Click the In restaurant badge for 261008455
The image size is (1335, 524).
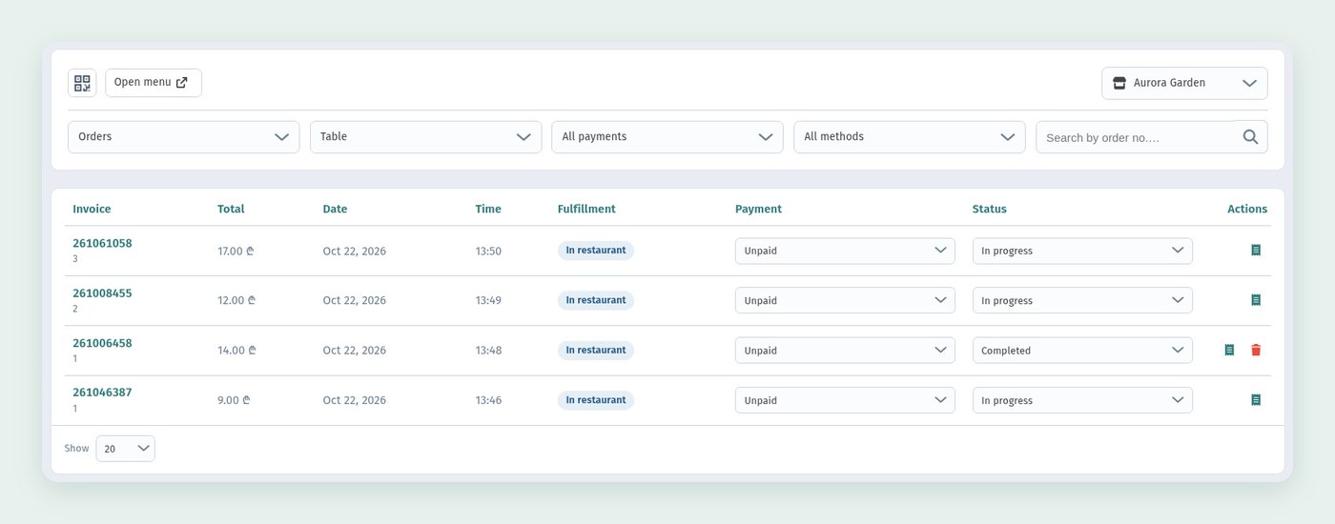pyautogui.click(x=596, y=300)
